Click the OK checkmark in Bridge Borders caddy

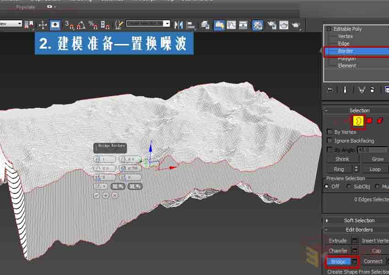tap(97, 195)
